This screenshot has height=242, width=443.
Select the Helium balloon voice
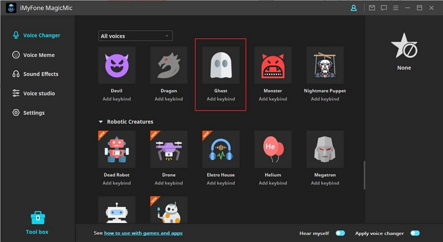[x=273, y=150]
